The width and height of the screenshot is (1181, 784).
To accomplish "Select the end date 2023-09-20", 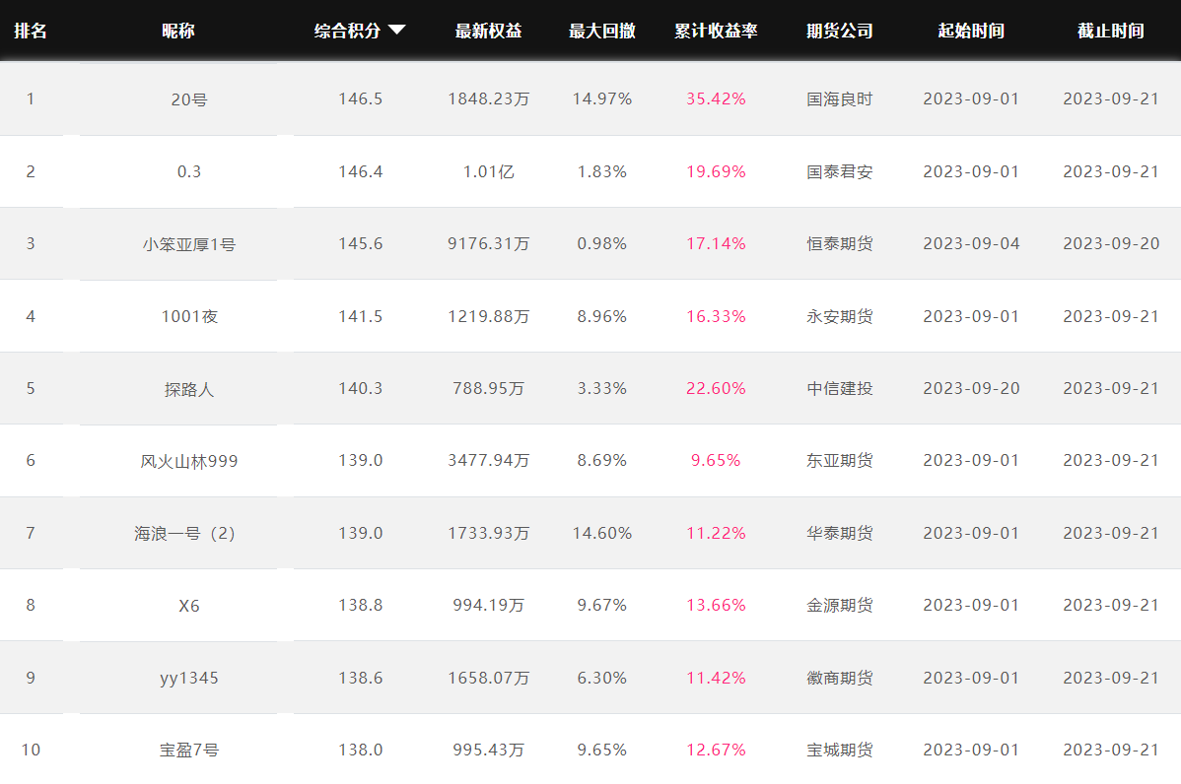I will 1111,244.
